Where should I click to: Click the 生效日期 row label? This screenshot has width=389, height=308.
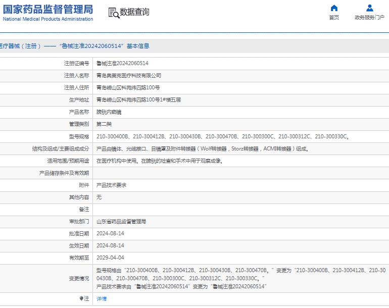tap(79, 245)
